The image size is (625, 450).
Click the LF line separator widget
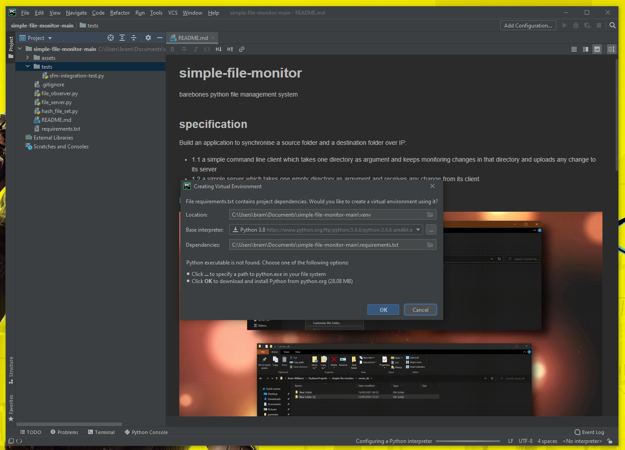(511, 441)
